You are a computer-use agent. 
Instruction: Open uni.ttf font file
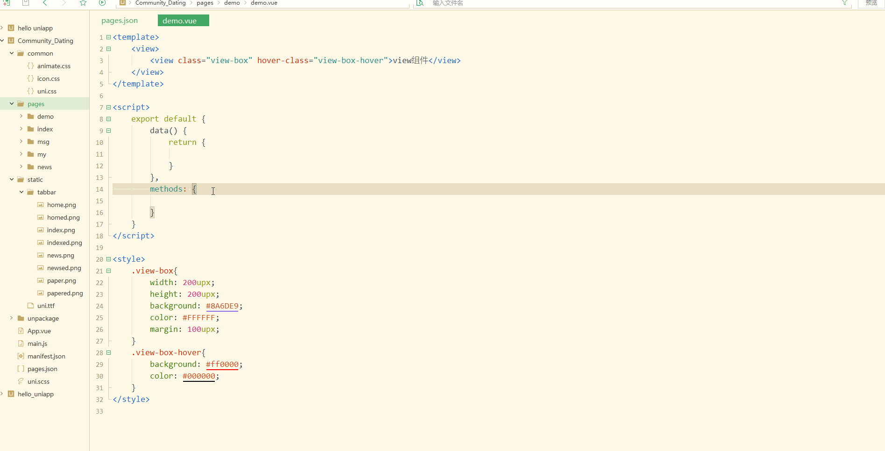tap(46, 306)
